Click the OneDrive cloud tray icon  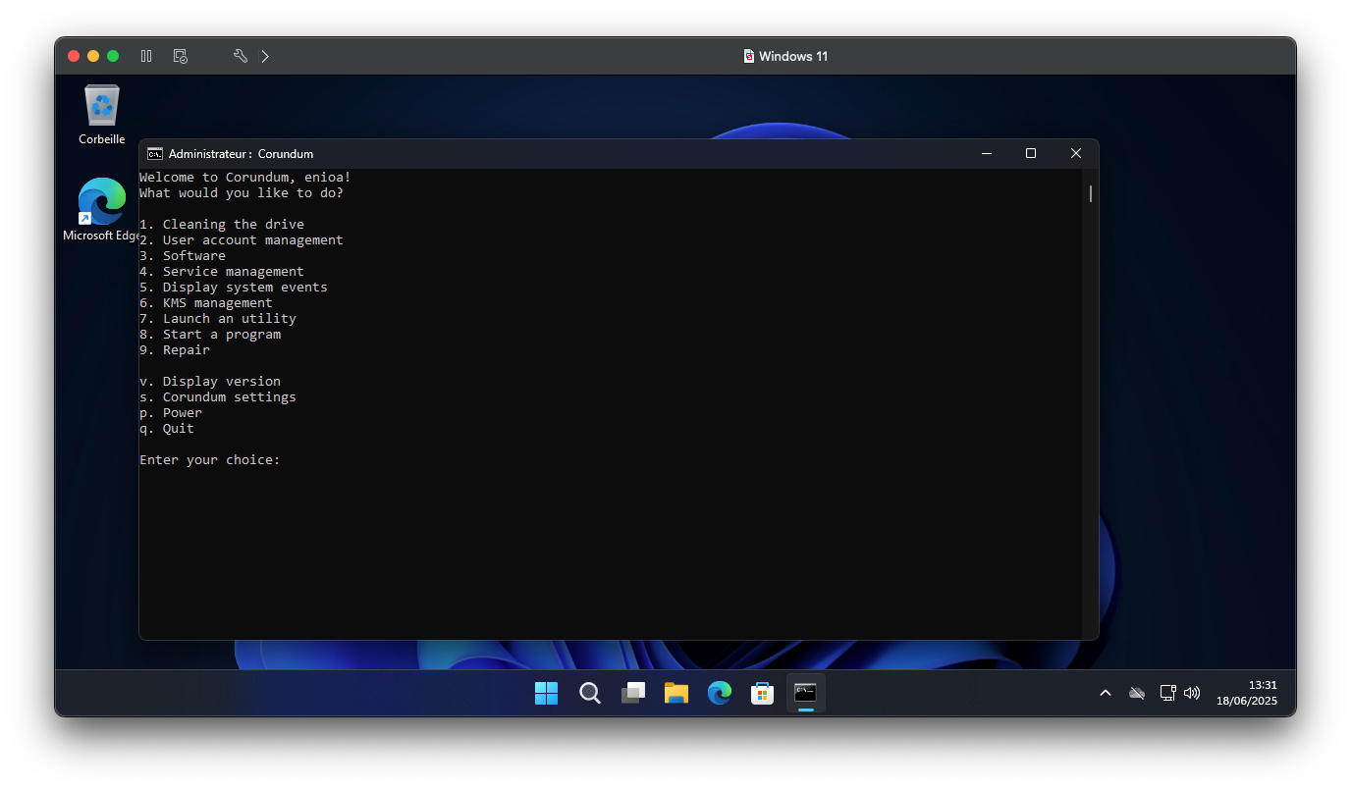click(1137, 693)
